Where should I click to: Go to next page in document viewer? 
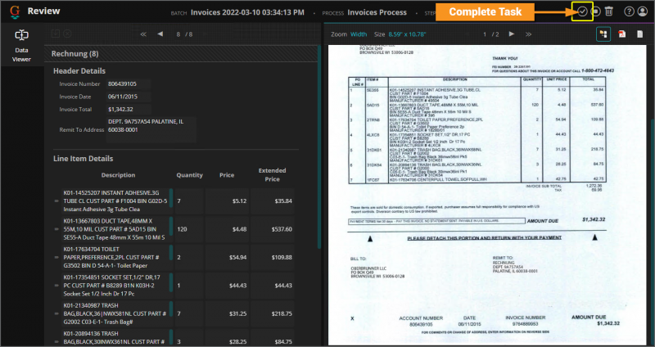pos(512,34)
